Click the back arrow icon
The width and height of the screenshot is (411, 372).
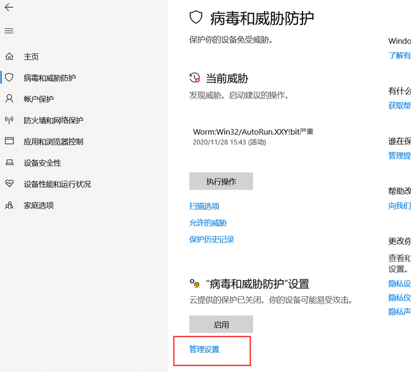tap(9, 8)
